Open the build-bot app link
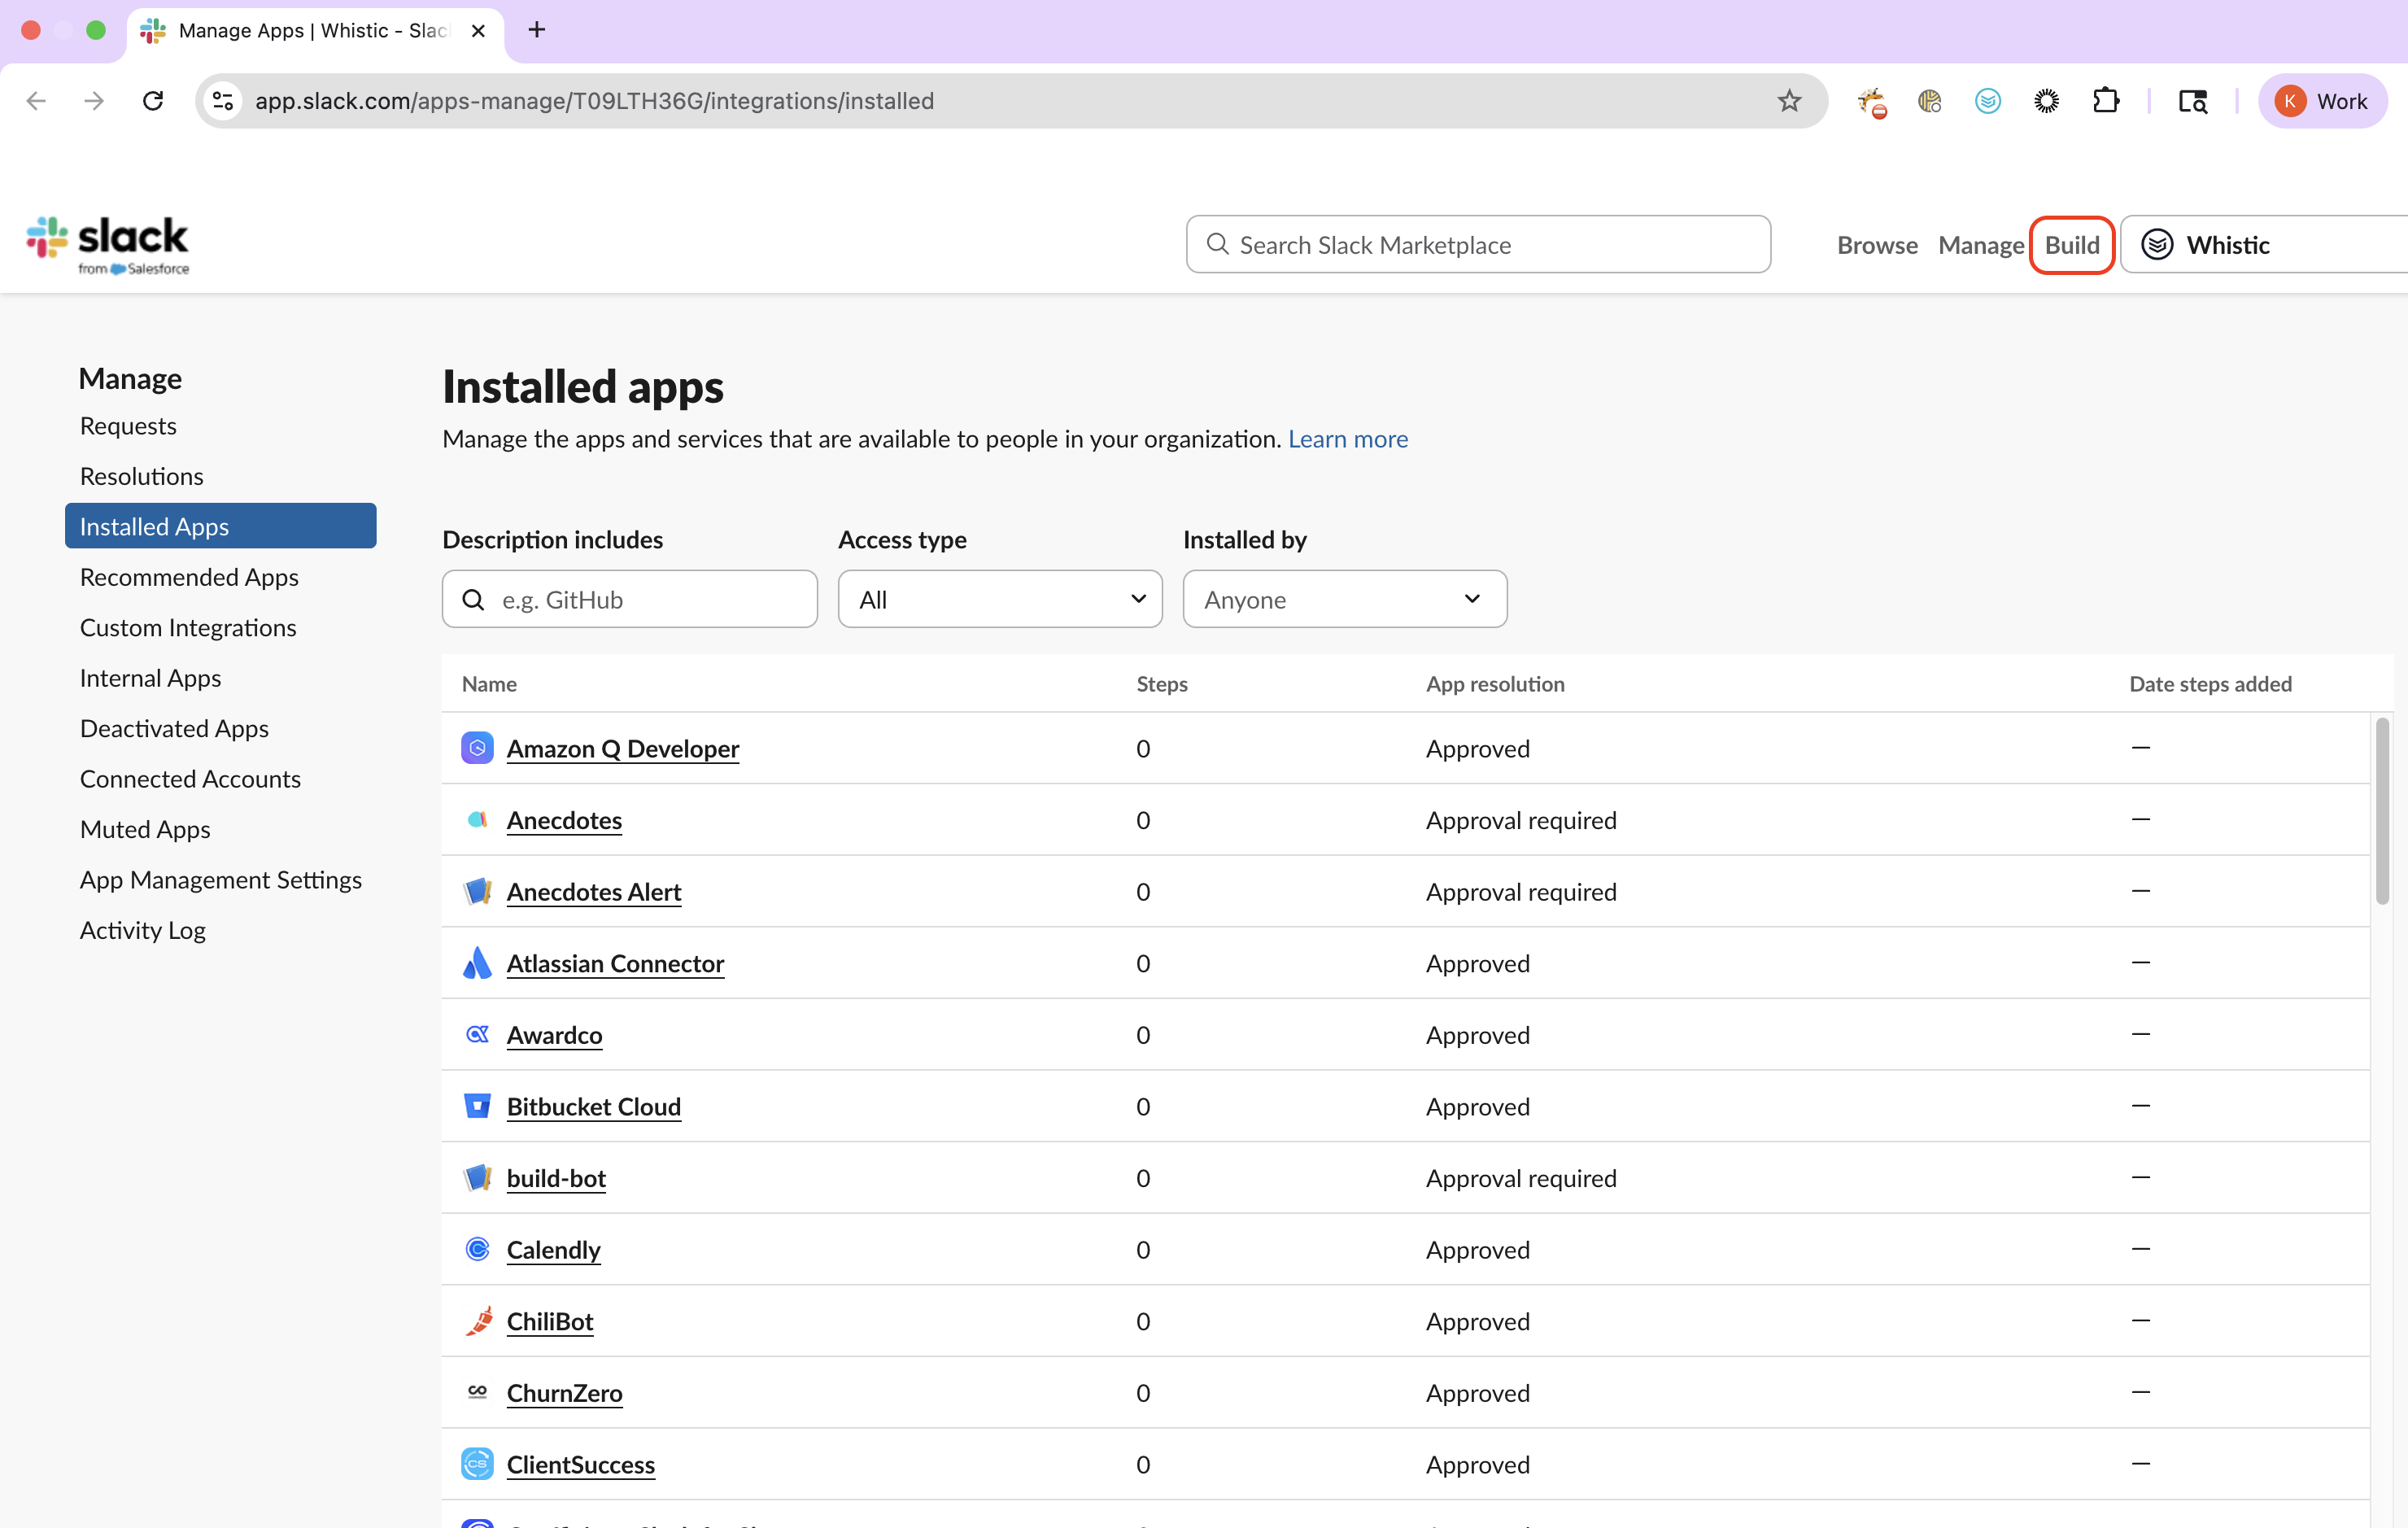The width and height of the screenshot is (2408, 1528). (556, 1177)
